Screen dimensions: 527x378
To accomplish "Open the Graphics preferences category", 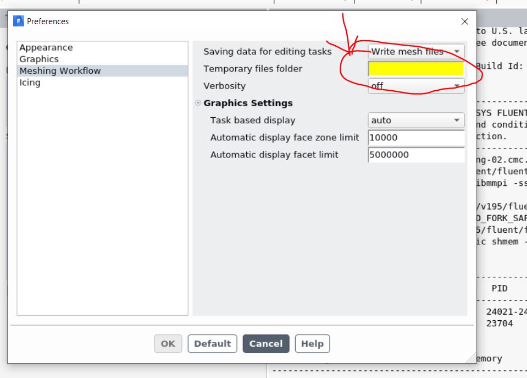I will click(x=39, y=59).
